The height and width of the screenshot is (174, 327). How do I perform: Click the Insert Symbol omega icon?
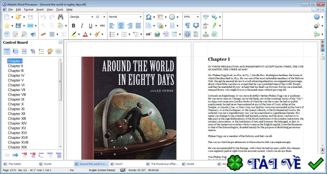click(148, 17)
